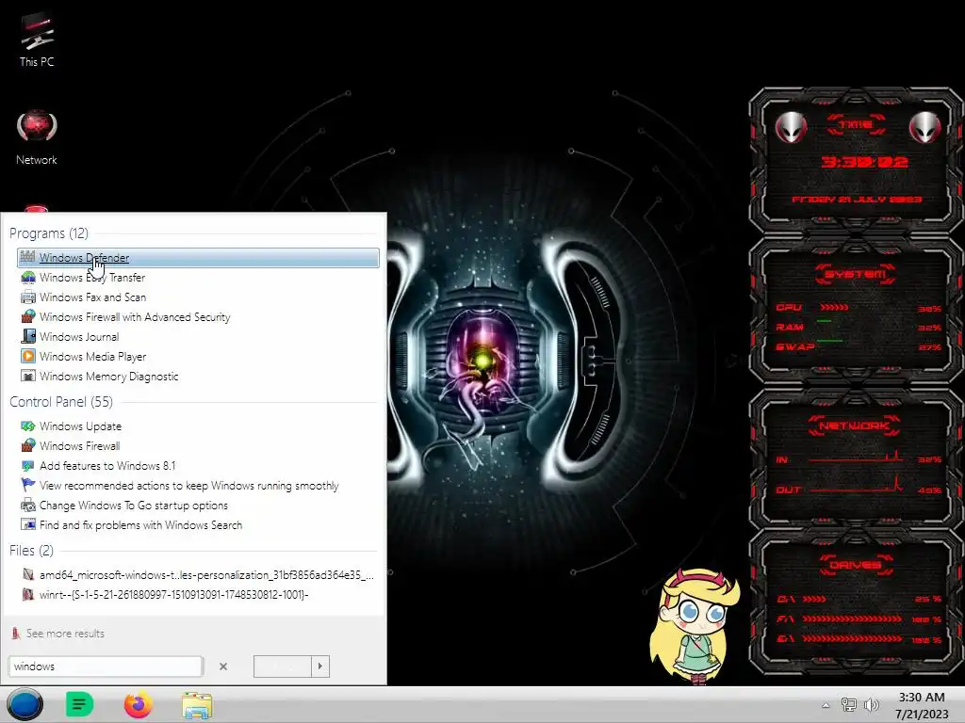The image size is (965, 723).
Task: Click the Control Panel (55) group header
Action: (61, 402)
